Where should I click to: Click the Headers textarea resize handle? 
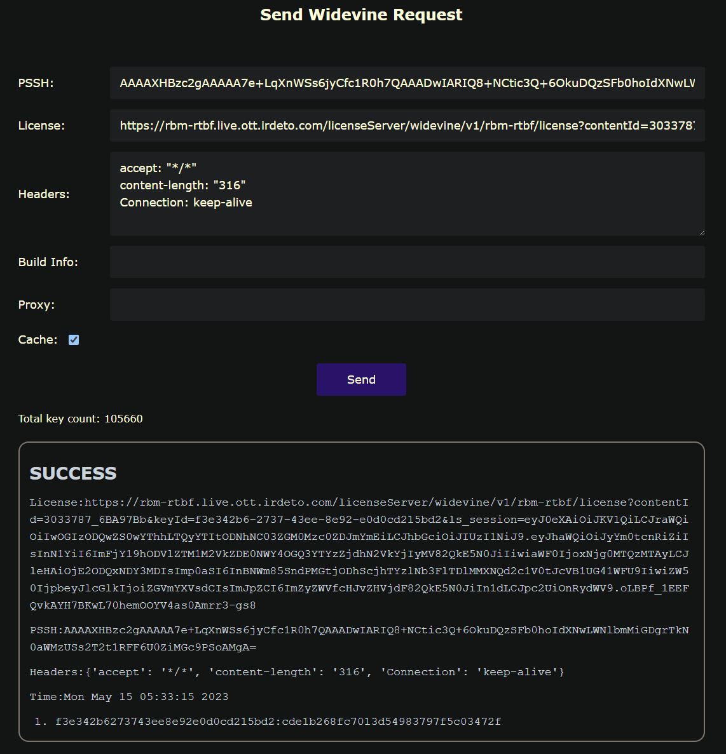[701, 232]
